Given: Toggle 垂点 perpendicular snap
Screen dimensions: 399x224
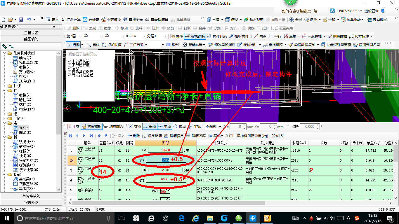Looking at the screenshot, I should click(149, 126).
